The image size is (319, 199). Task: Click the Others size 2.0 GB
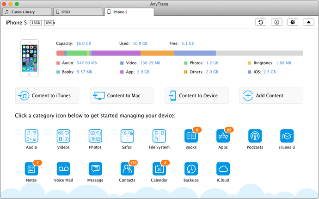[212, 72]
